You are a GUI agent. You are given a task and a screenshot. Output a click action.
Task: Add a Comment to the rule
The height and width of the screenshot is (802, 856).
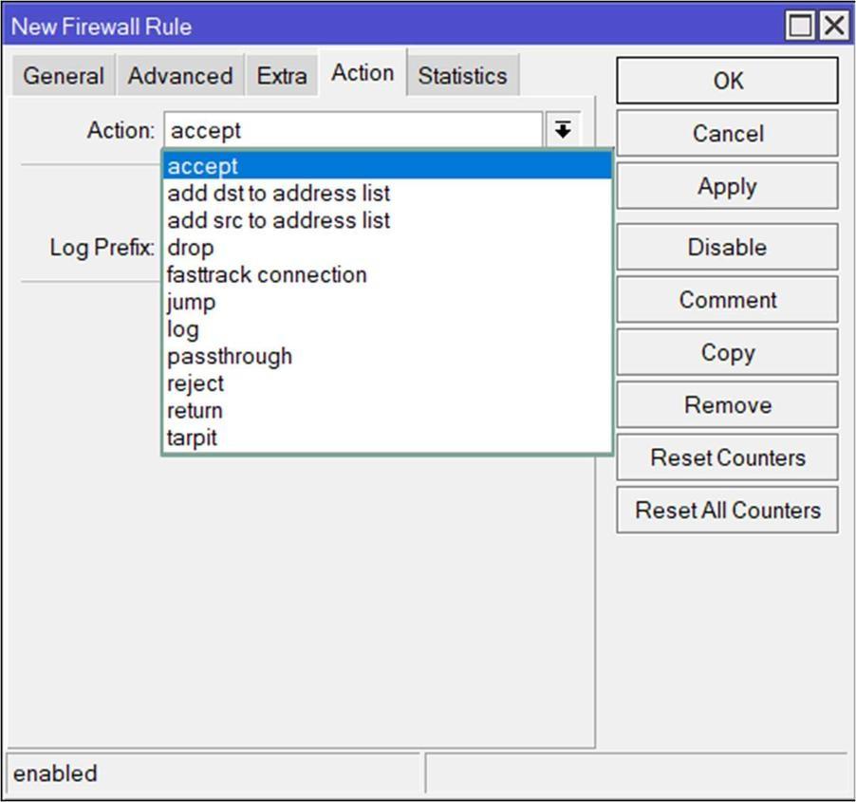[x=727, y=300]
